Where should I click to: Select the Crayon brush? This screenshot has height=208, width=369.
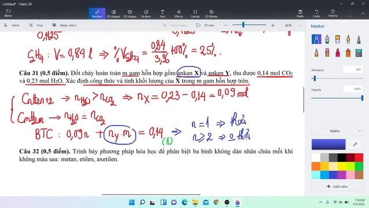[337, 53]
